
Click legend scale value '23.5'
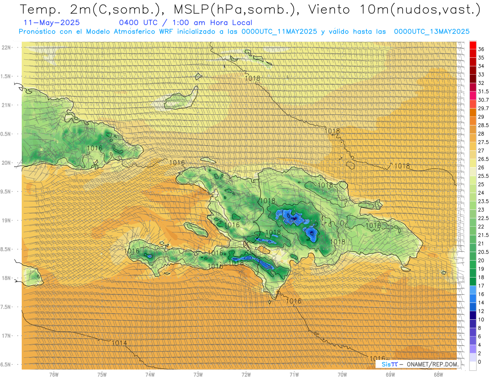pos(483,201)
